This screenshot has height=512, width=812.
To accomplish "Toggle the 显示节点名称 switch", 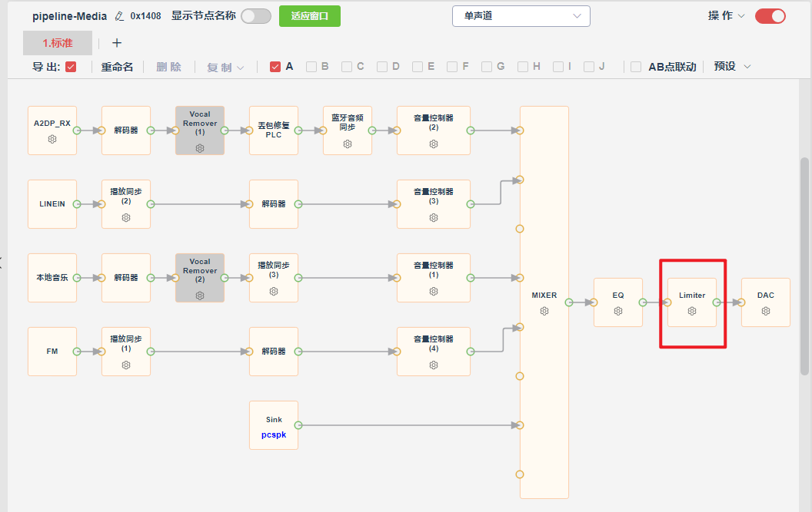I will 256,16.
